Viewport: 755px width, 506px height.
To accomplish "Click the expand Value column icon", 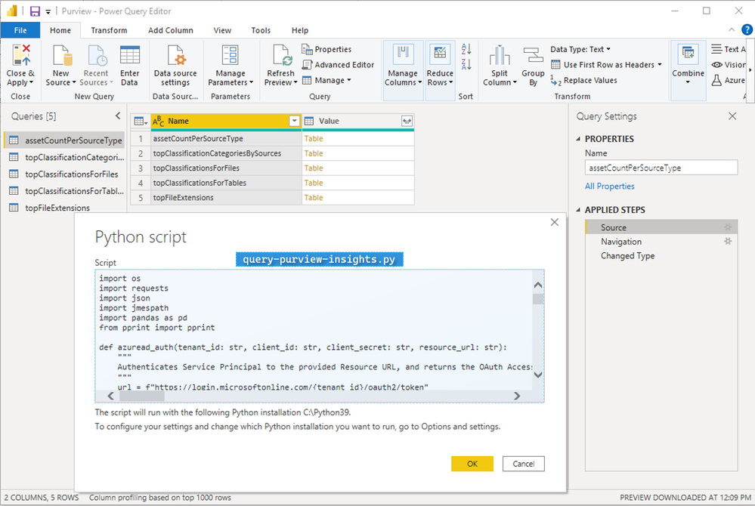I will pyautogui.click(x=407, y=121).
